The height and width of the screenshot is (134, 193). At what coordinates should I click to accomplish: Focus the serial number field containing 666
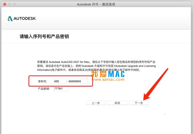pos(60,81)
